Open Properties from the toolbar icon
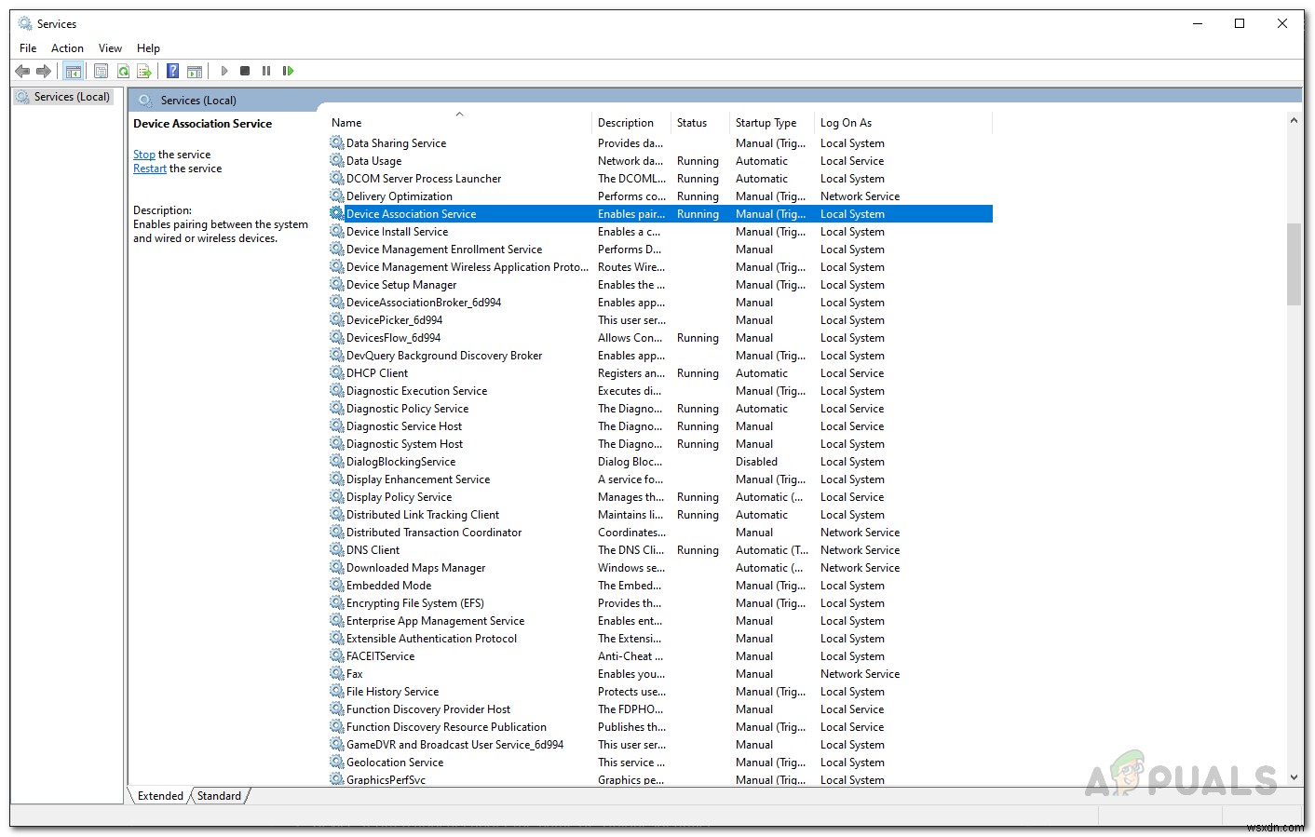 click(101, 71)
